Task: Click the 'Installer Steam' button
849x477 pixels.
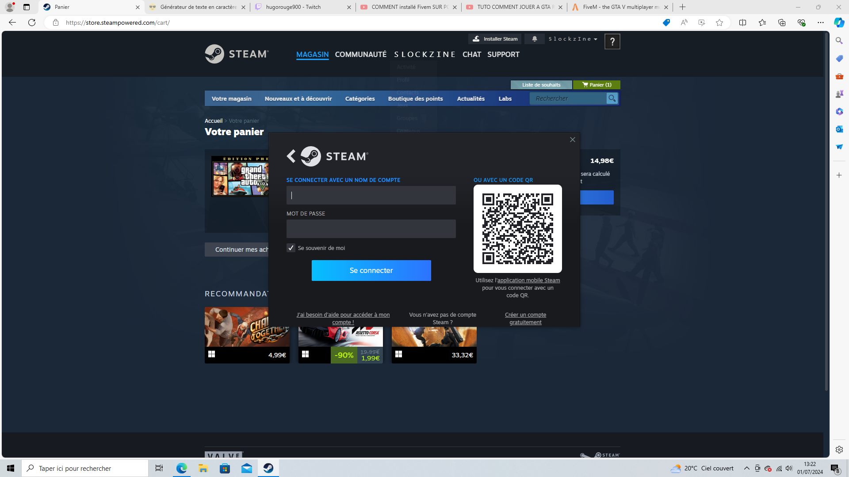Action: pyautogui.click(x=495, y=39)
